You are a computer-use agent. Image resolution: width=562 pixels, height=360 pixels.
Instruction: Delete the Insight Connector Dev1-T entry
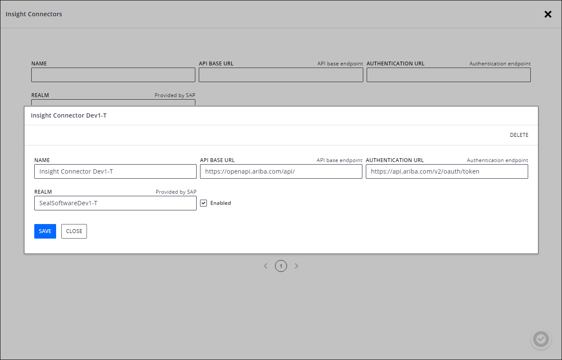coord(519,135)
